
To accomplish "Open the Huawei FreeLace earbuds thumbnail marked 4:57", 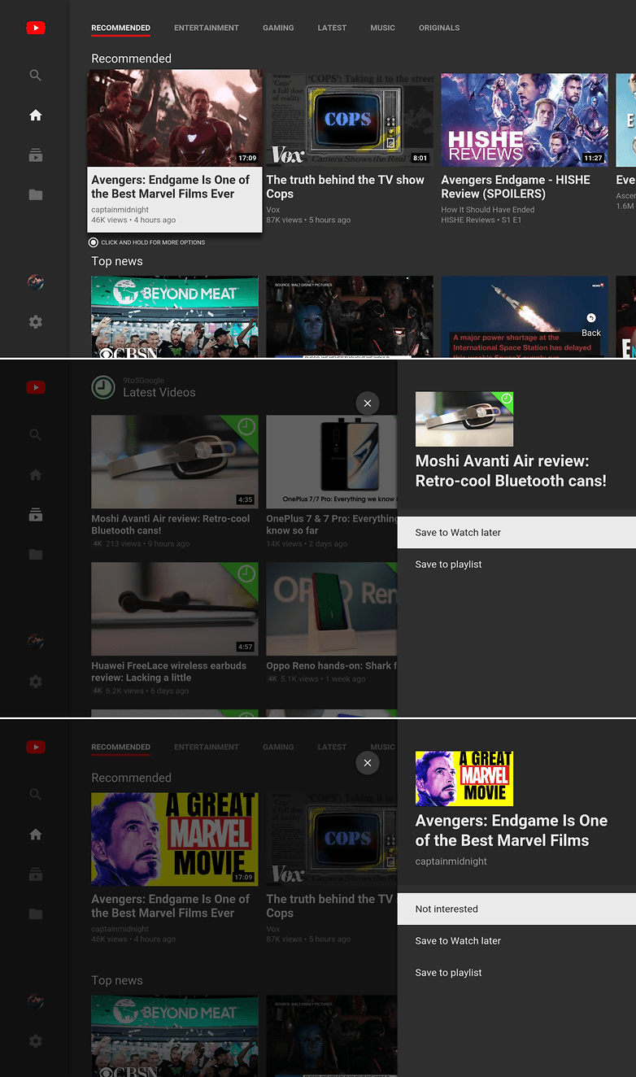I will (x=175, y=609).
